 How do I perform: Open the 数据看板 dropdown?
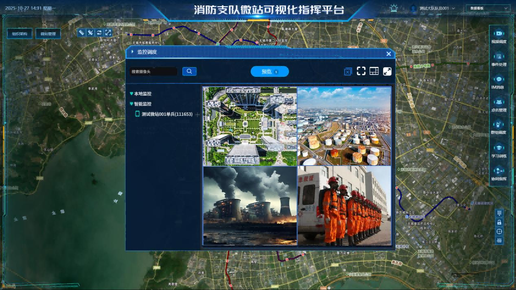pos(487,8)
